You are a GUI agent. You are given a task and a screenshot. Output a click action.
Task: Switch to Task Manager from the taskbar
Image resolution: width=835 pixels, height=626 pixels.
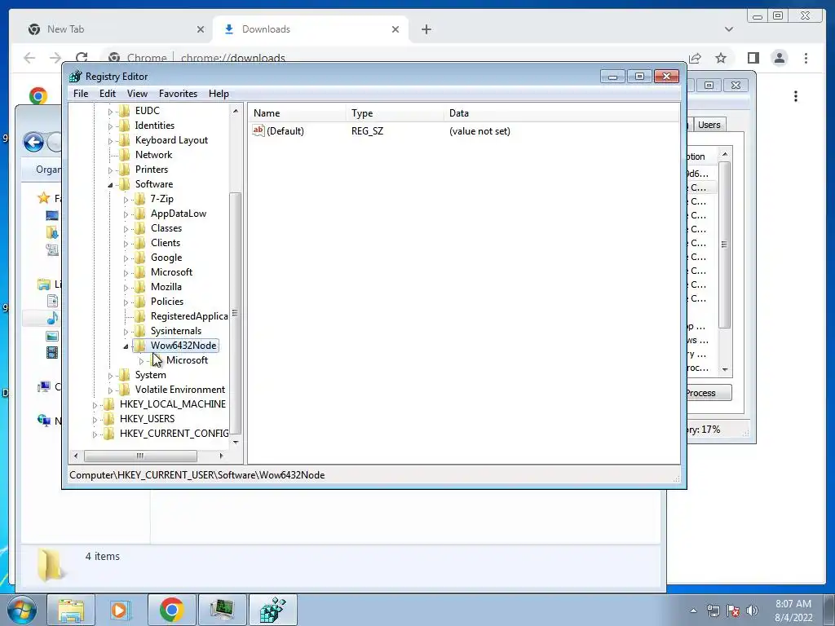pyautogui.click(x=222, y=610)
